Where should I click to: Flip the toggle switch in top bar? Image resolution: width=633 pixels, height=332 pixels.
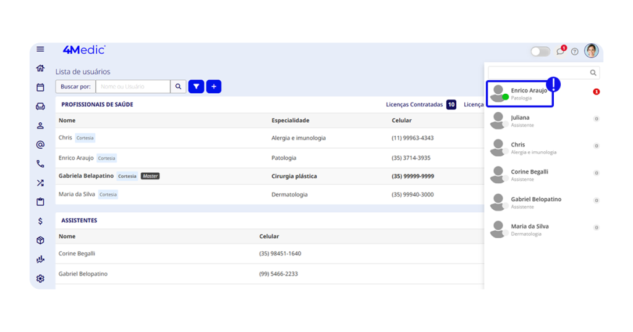[x=540, y=51]
